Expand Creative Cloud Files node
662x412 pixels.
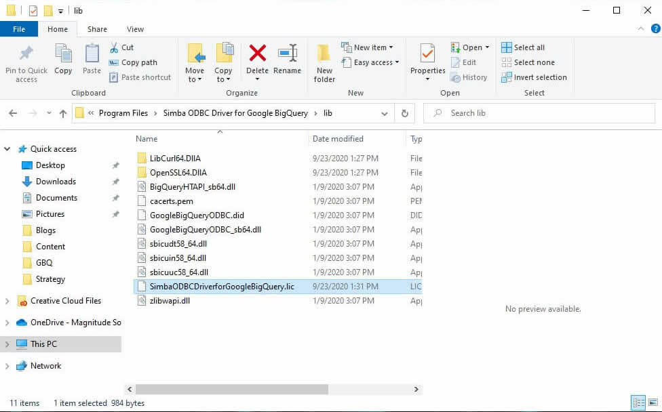click(x=7, y=301)
